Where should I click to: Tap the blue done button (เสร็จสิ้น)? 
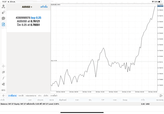[x=44, y=7]
